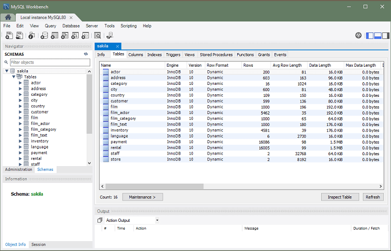The width and height of the screenshot is (391, 251).
Task: Click the reconnect to DBMS toolbar icon
Action: click(x=109, y=35)
